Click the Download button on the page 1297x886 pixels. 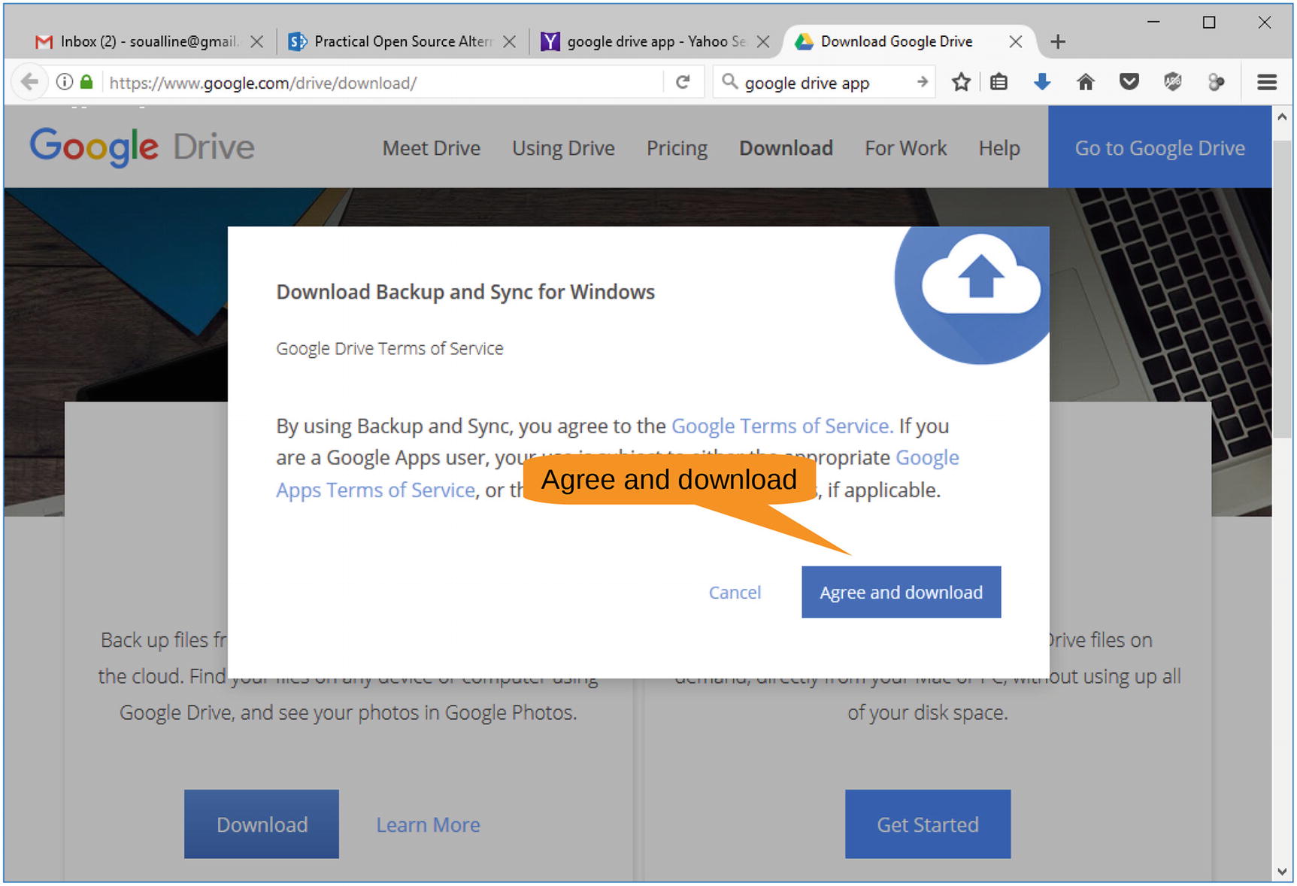[x=262, y=824]
